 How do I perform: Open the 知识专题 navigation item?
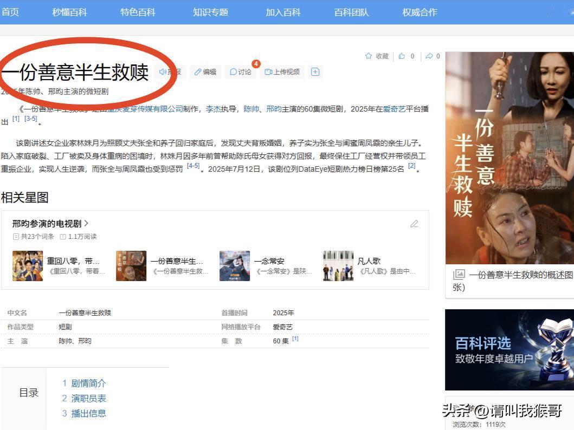point(210,12)
